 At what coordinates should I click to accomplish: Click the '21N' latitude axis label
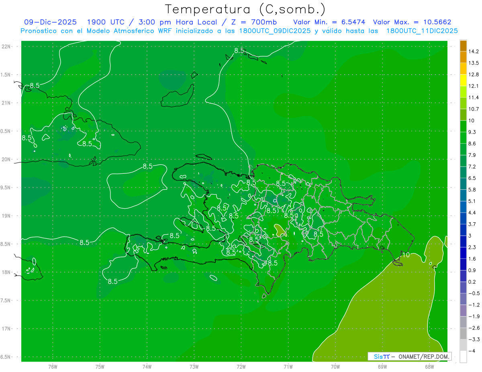(x=6, y=103)
